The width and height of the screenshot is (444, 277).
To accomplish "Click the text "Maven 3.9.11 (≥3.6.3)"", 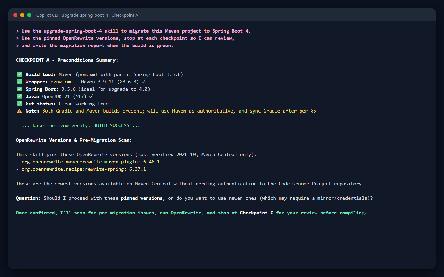I will pos(110,82).
